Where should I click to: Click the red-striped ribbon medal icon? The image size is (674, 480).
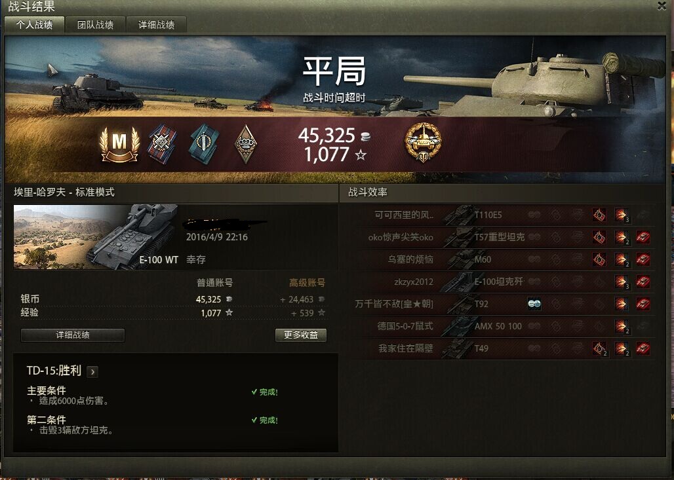coord(163,144)
